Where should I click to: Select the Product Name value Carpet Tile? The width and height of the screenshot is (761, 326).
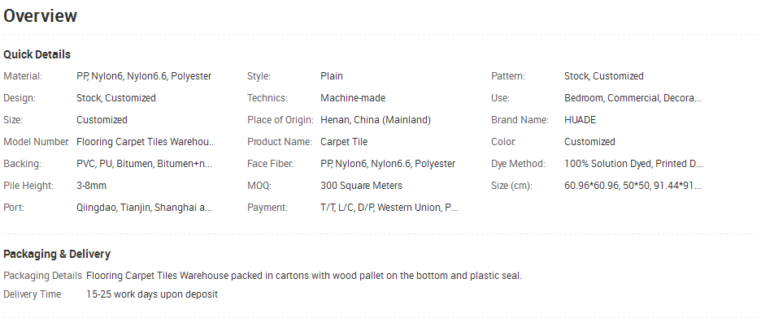pyautogui.click(x=344, y=142)
